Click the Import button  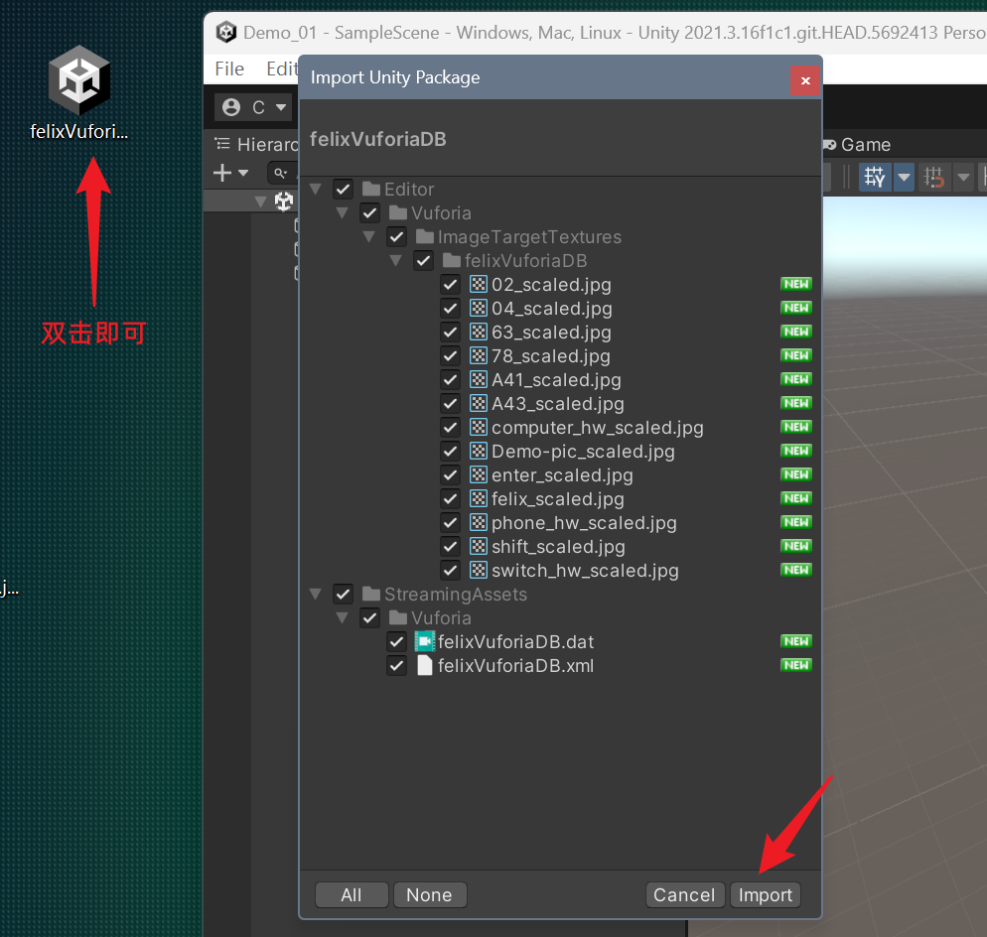766,895
